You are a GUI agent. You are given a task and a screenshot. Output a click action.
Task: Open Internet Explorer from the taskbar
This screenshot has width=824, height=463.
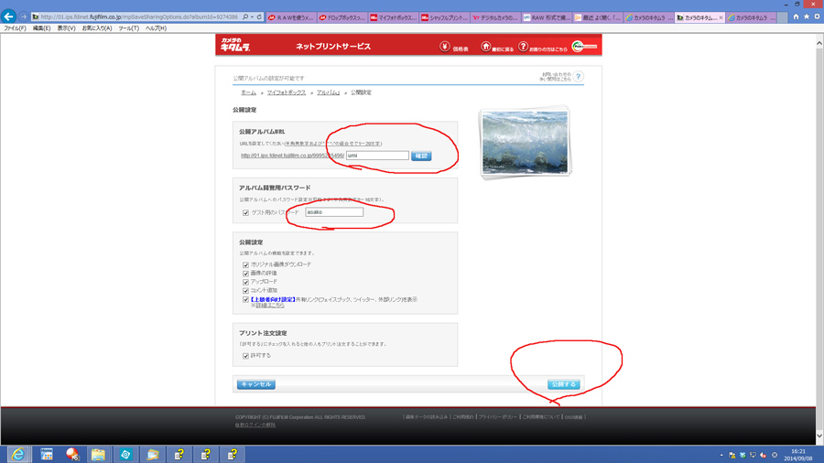pos(18,454)
